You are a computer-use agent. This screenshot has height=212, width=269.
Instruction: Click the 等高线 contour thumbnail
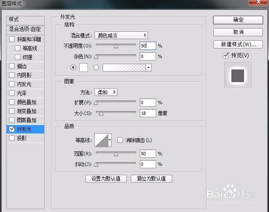(101, 140)
